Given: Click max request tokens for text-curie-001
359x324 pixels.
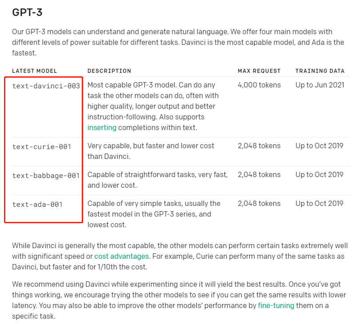Looking at the screenshot, I should click(x=259, y=146).
